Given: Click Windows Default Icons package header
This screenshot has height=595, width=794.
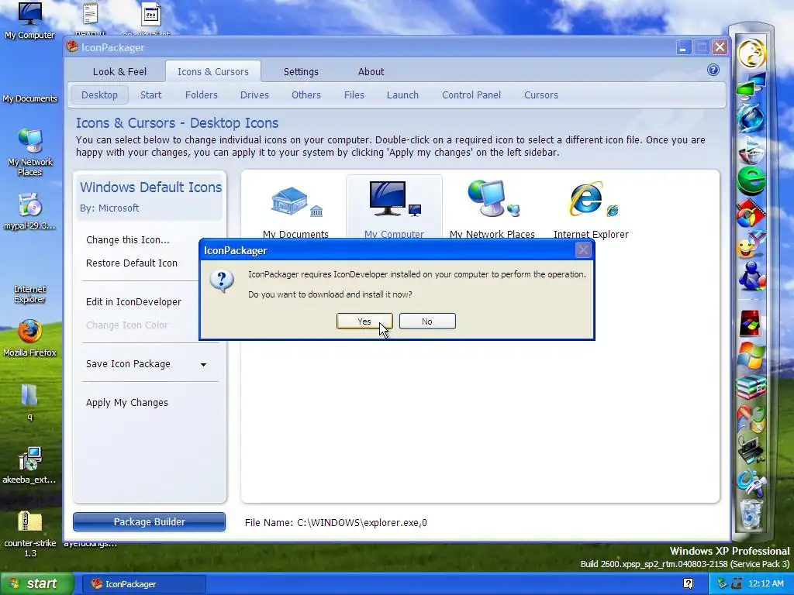Looking at the screenshot, I should (150, 196).
